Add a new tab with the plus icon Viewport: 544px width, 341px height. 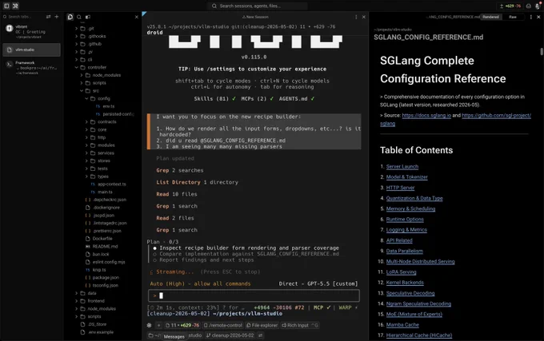point(57,17)
